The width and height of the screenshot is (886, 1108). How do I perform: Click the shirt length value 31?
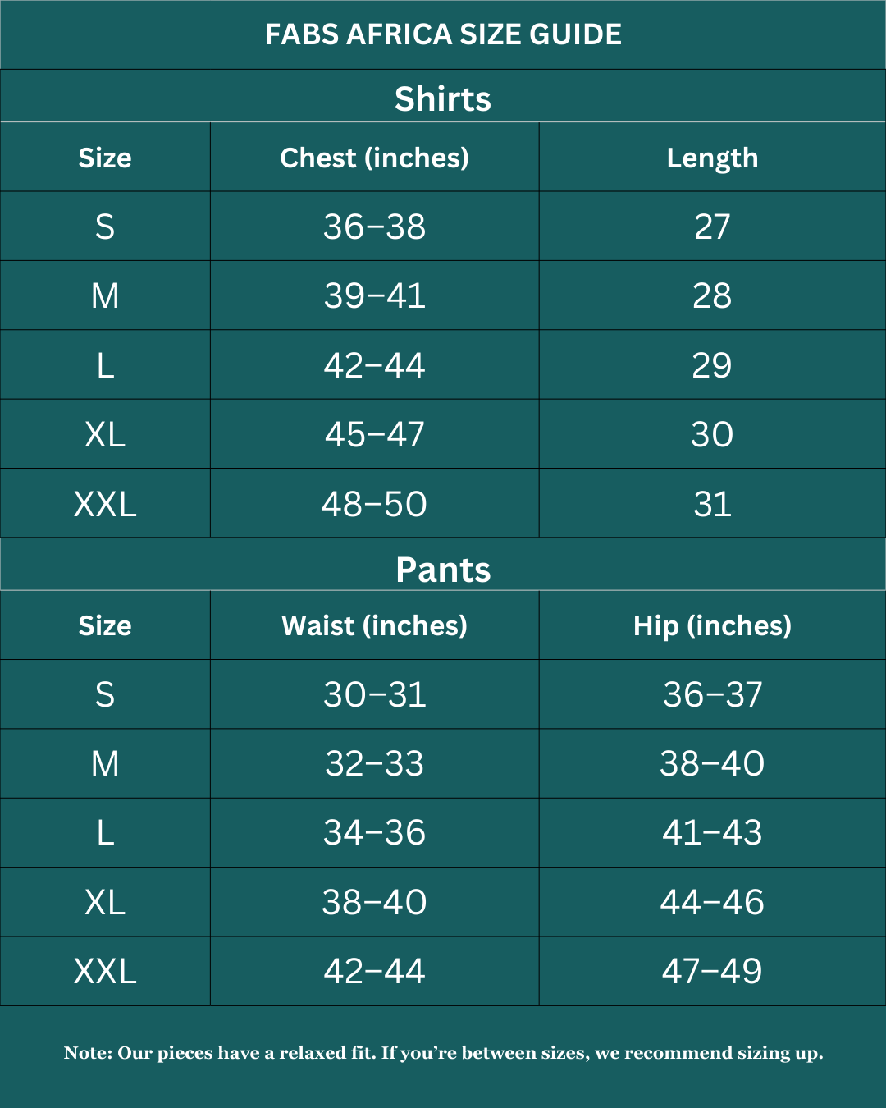pyautogui.click(x=712, y=504)
